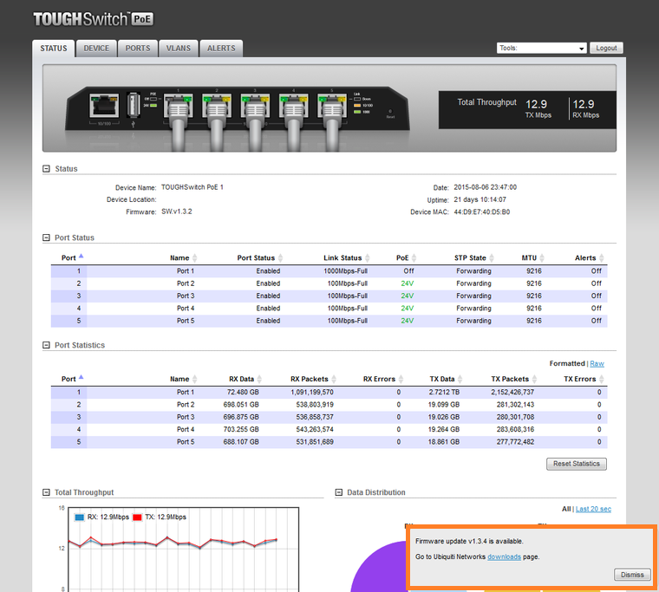
Task: Sort Port Status table by Port column
Action: (72, 257)
